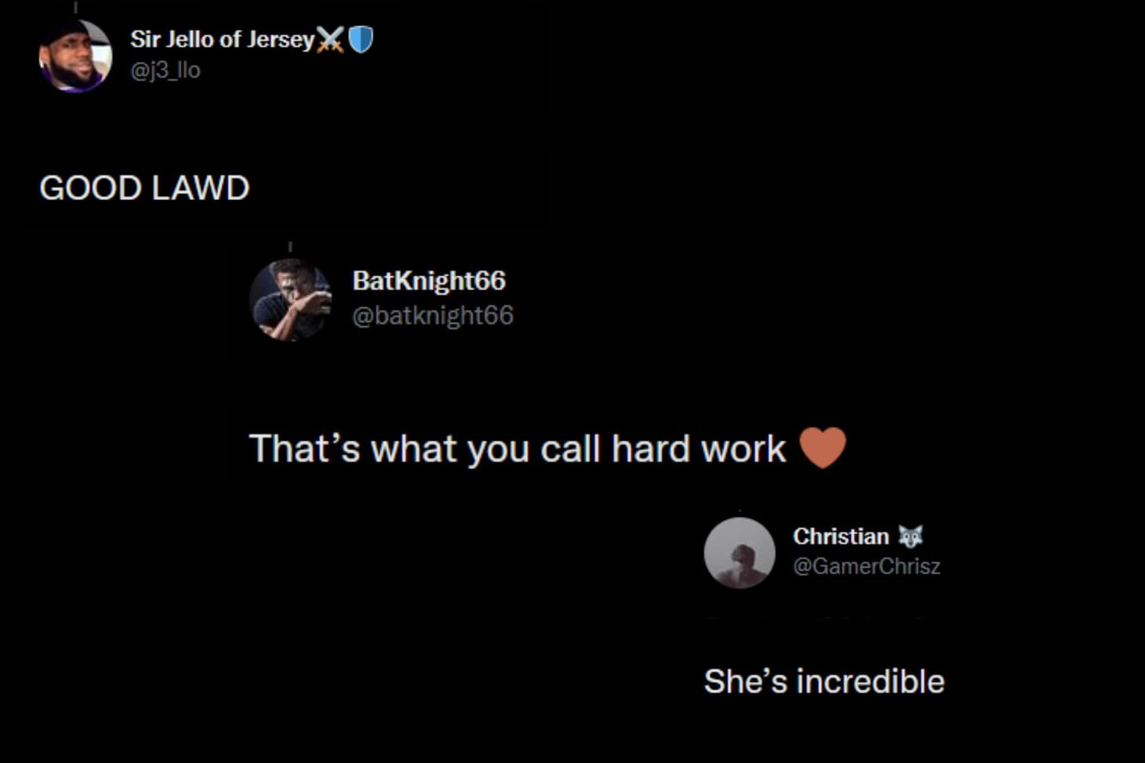The image size is (1145, 763).
Task: Open the @batknight66 handle
Action: [433, 315]
